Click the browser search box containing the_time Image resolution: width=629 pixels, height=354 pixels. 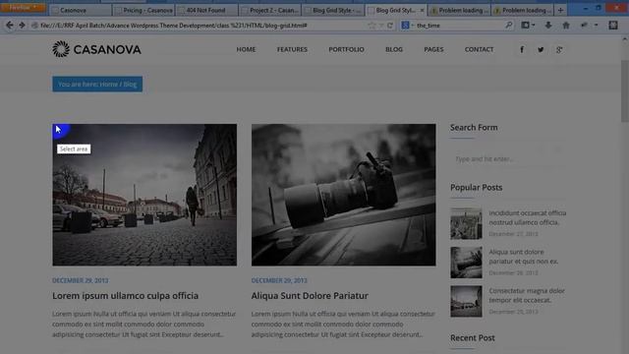(459, 26)
